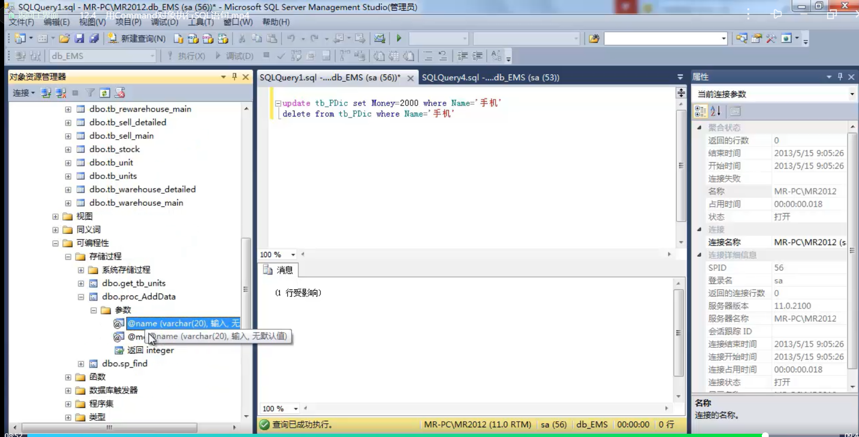Click the Save disk icon in toolbar
The height and width of the screenshot is (437, 859).
point(79,38)
